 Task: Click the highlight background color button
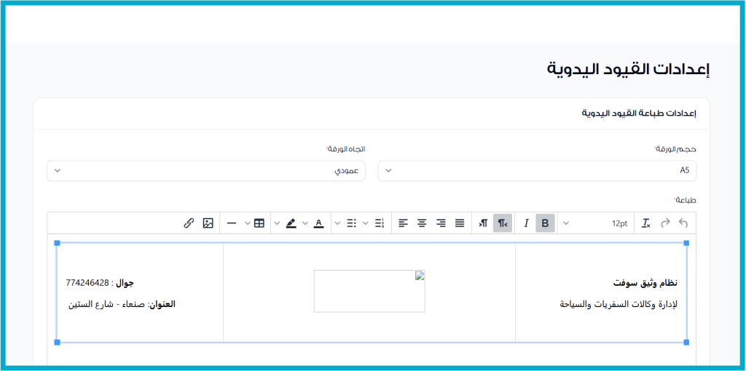291,223
